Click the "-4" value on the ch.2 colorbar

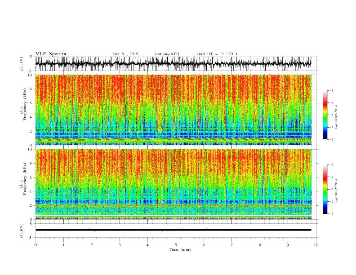coord(331,177)
